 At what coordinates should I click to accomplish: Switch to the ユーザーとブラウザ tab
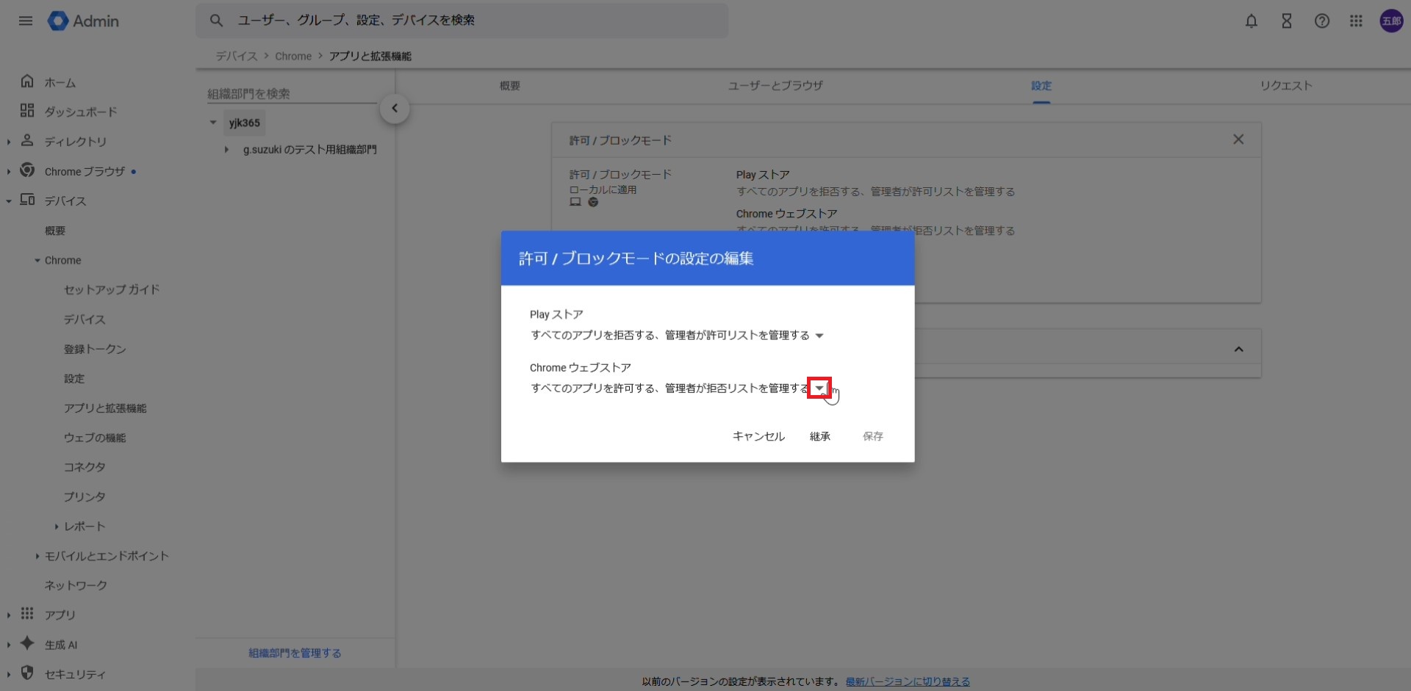775,86
